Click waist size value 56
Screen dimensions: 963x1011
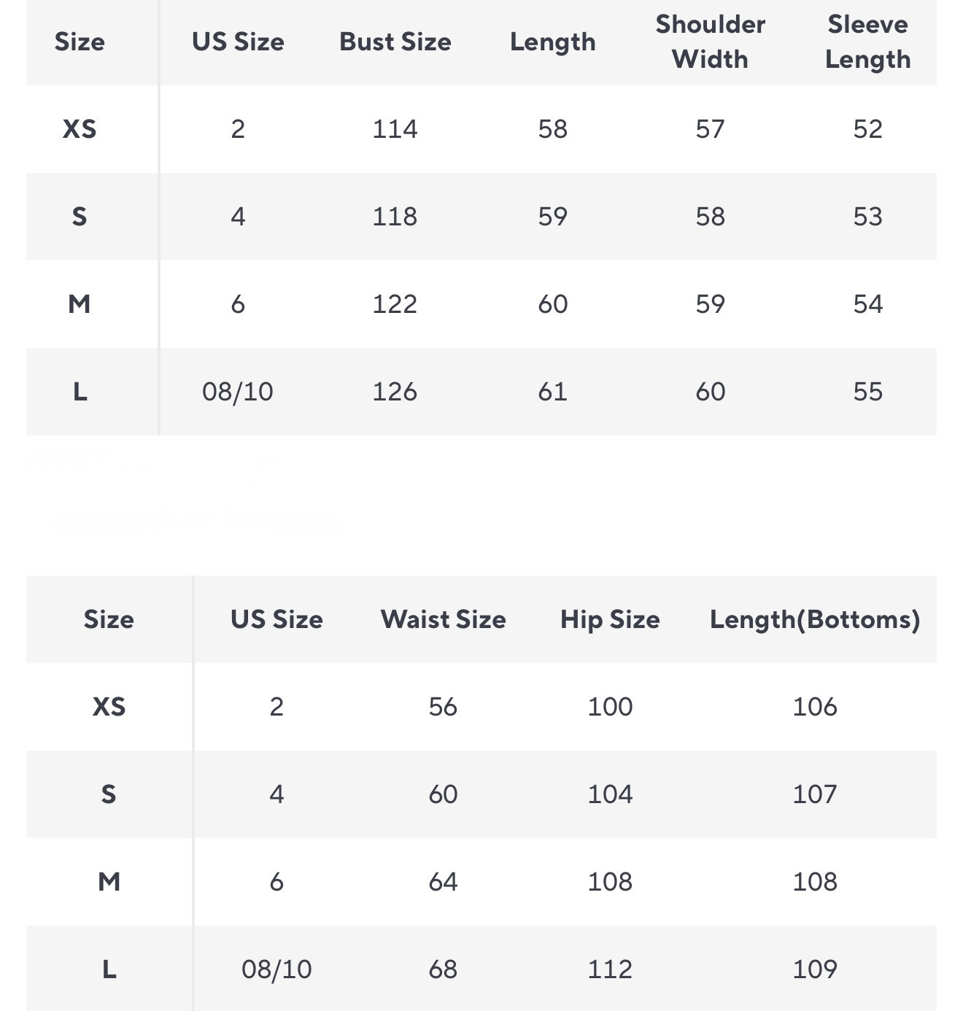[x=443, y=707]
